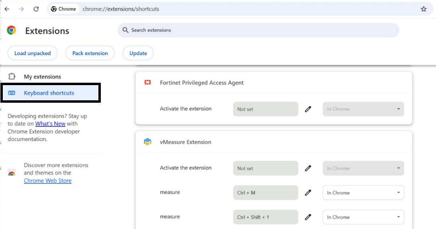Open the What's New link

click(x=50, y=124)
